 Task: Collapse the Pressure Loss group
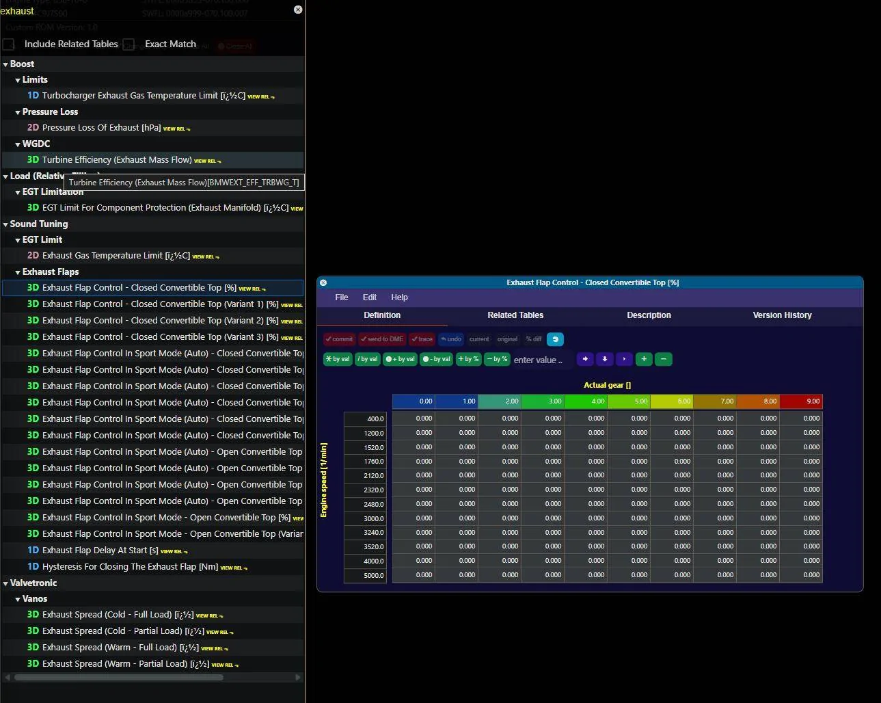tap(18, 112)
